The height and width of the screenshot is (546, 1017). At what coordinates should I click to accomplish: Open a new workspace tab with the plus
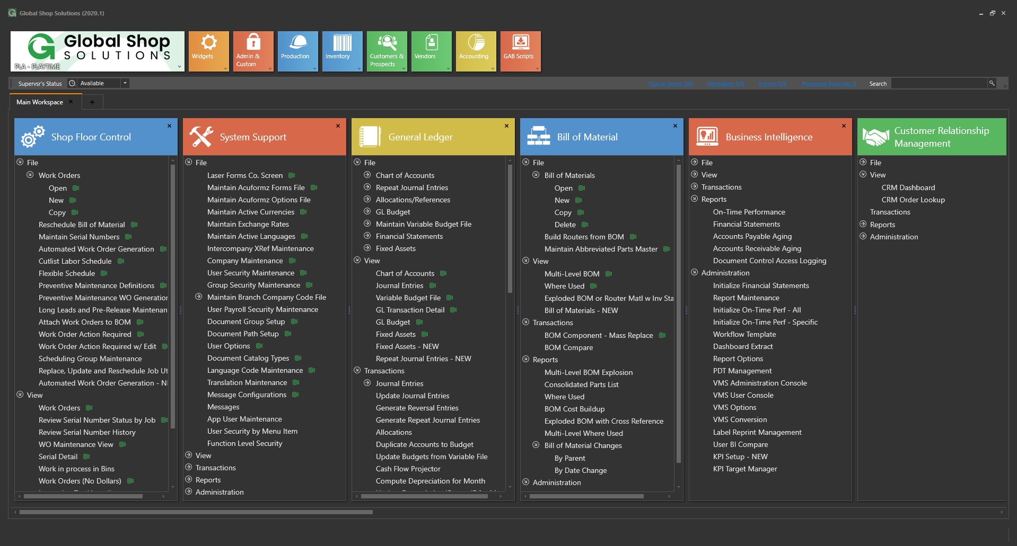(x=92, y=102)
